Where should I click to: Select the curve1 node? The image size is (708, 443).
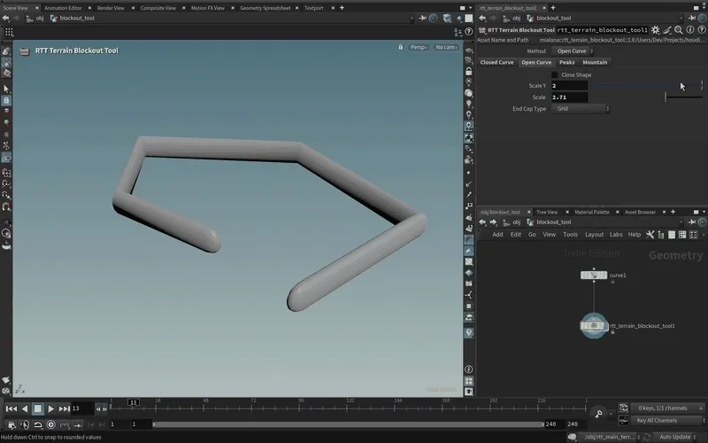click(593, 275)
